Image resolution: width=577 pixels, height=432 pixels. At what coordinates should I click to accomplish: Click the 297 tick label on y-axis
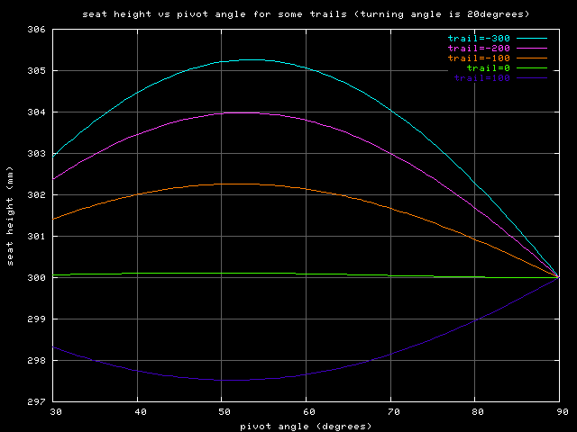coord(36,401)
